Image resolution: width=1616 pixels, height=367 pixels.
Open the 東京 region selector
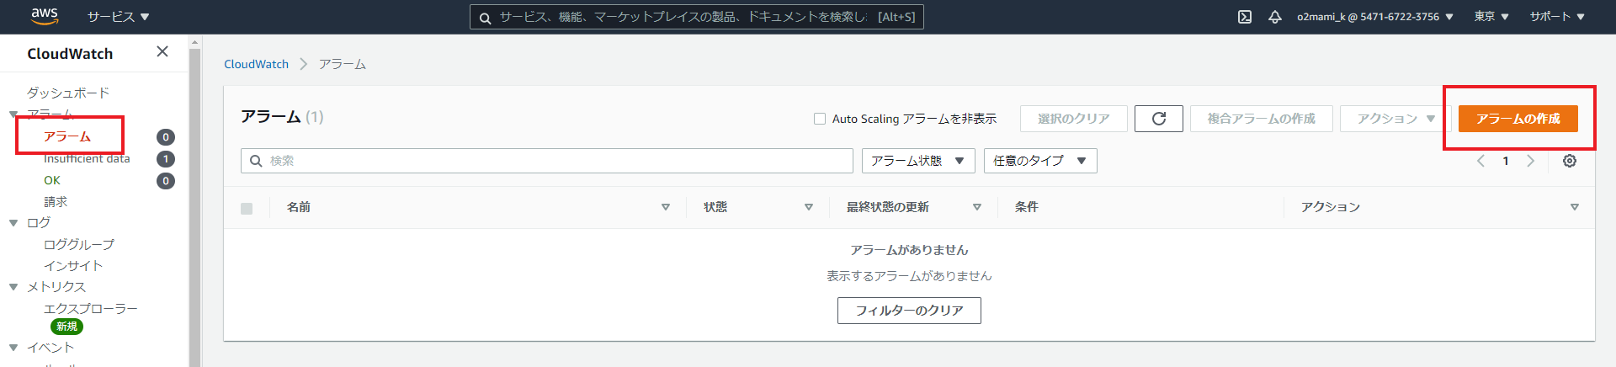point(1491,17)
